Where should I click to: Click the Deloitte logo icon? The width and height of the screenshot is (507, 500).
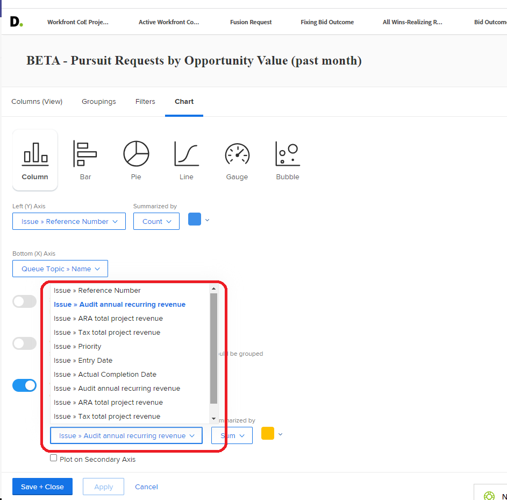pos(16,22)
